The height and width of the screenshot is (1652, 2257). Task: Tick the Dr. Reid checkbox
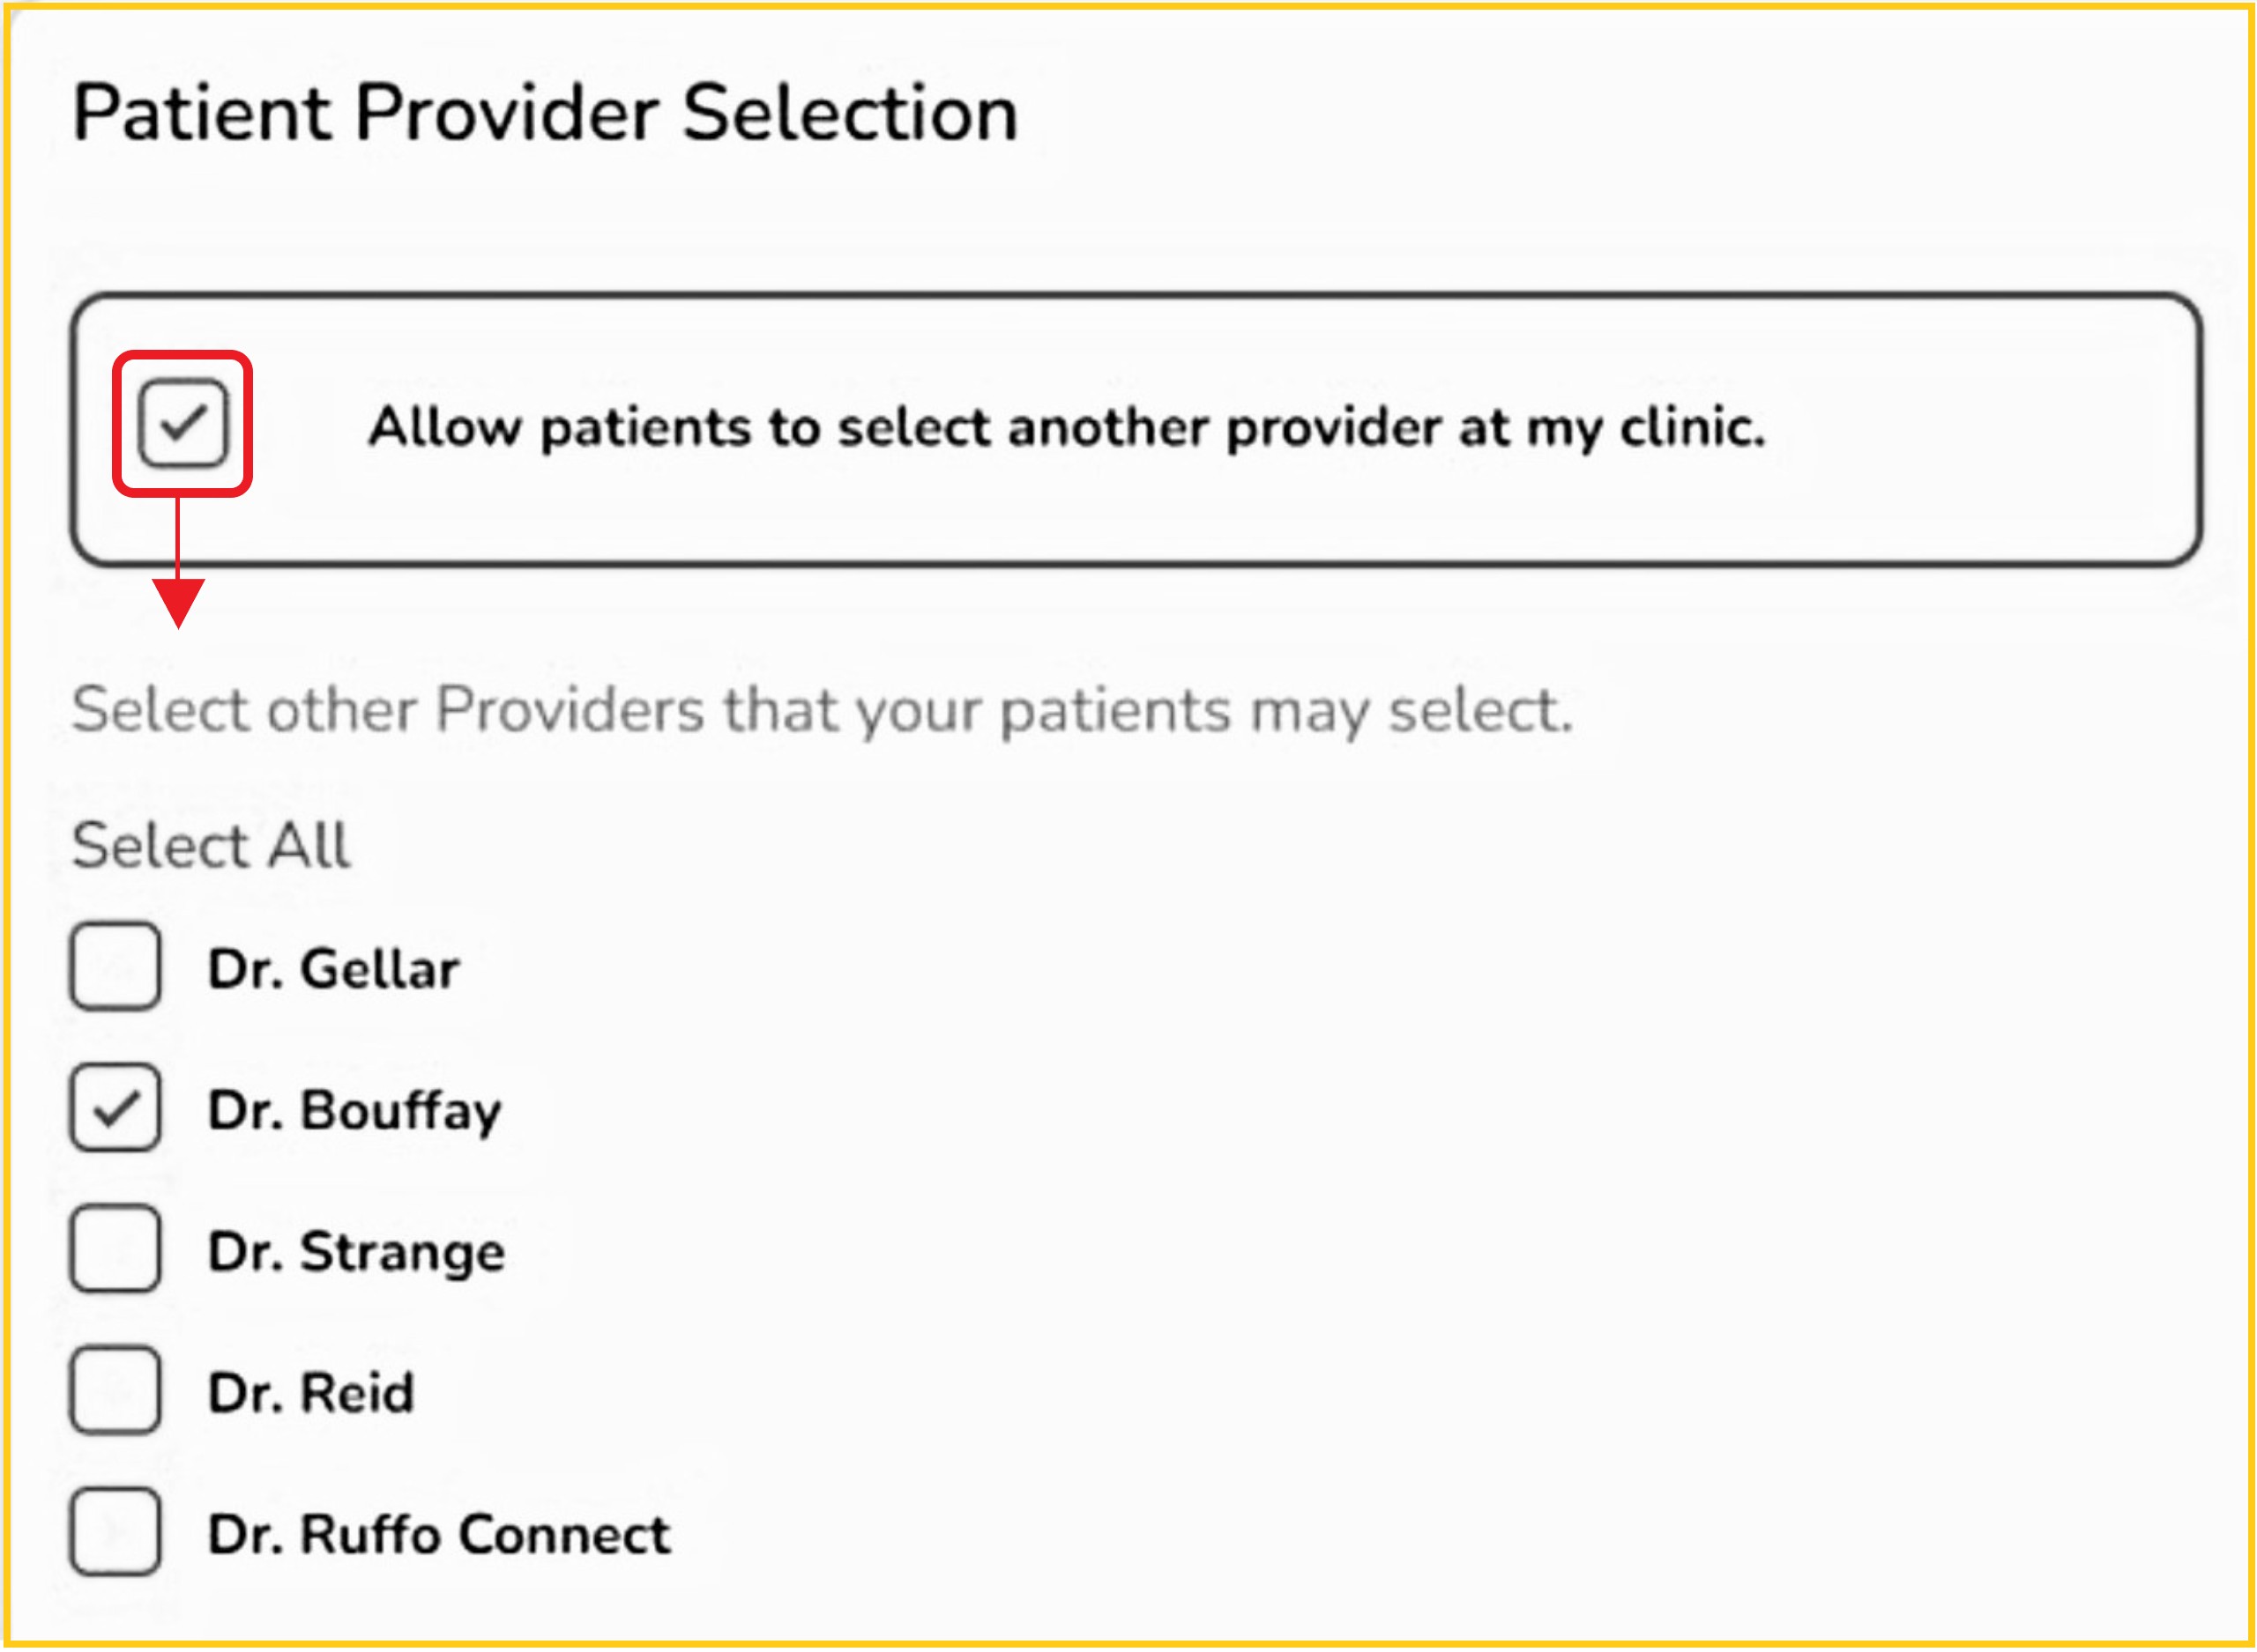pyautogui.click(x=115, y=1390)
